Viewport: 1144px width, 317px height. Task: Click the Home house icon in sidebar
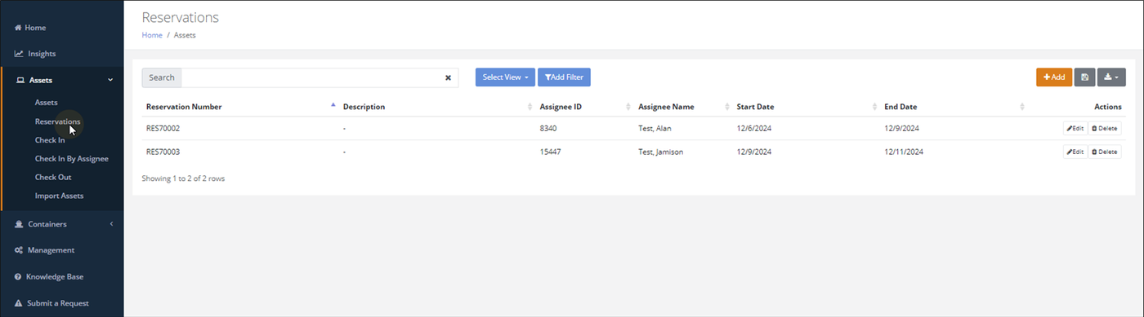(x=18, y=28)
